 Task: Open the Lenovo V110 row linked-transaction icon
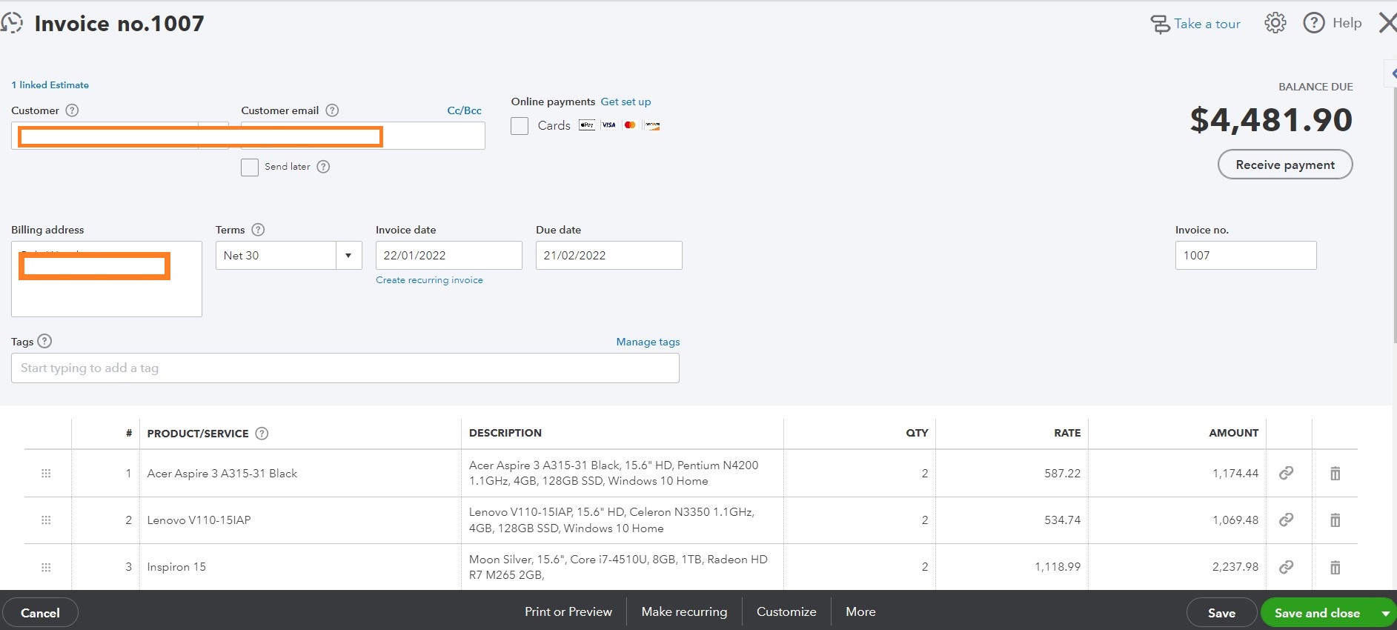(x=1287, y=520)
